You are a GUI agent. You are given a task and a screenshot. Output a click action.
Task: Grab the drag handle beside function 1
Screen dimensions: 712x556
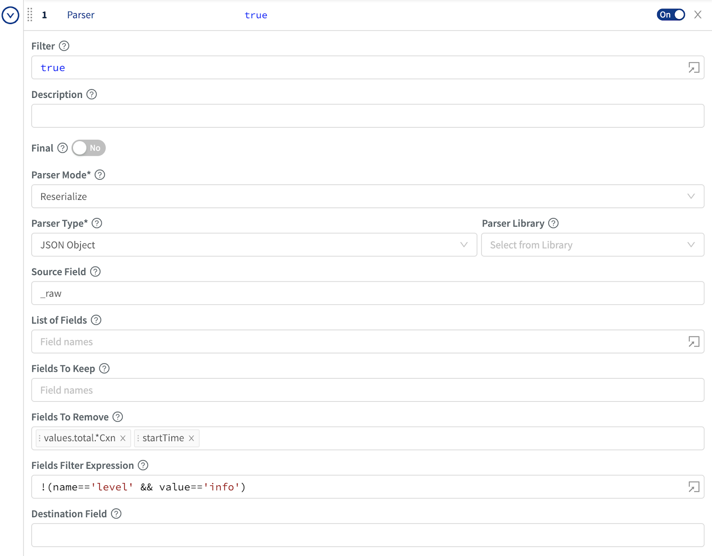pyautogui.click(x=30, y=15)
